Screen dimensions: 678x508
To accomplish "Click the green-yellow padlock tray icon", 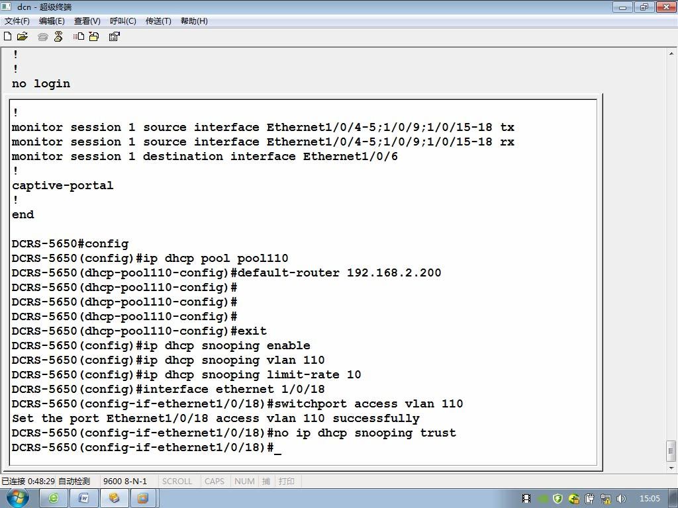I will (x=574, y=499).
